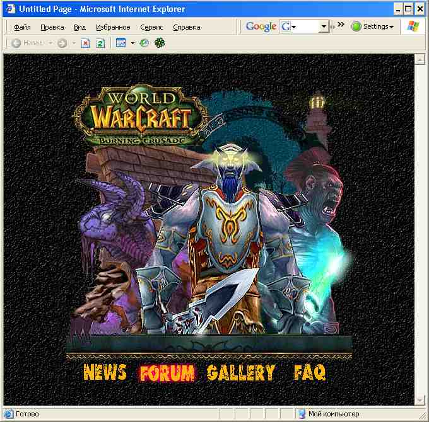Open the Файл menu
The width and height of the screenshot is (429, 422).
coord(22,27)
